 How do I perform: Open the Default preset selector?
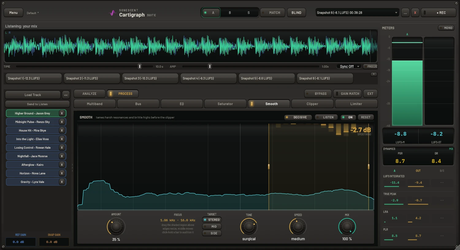click(x=33, y=13)
